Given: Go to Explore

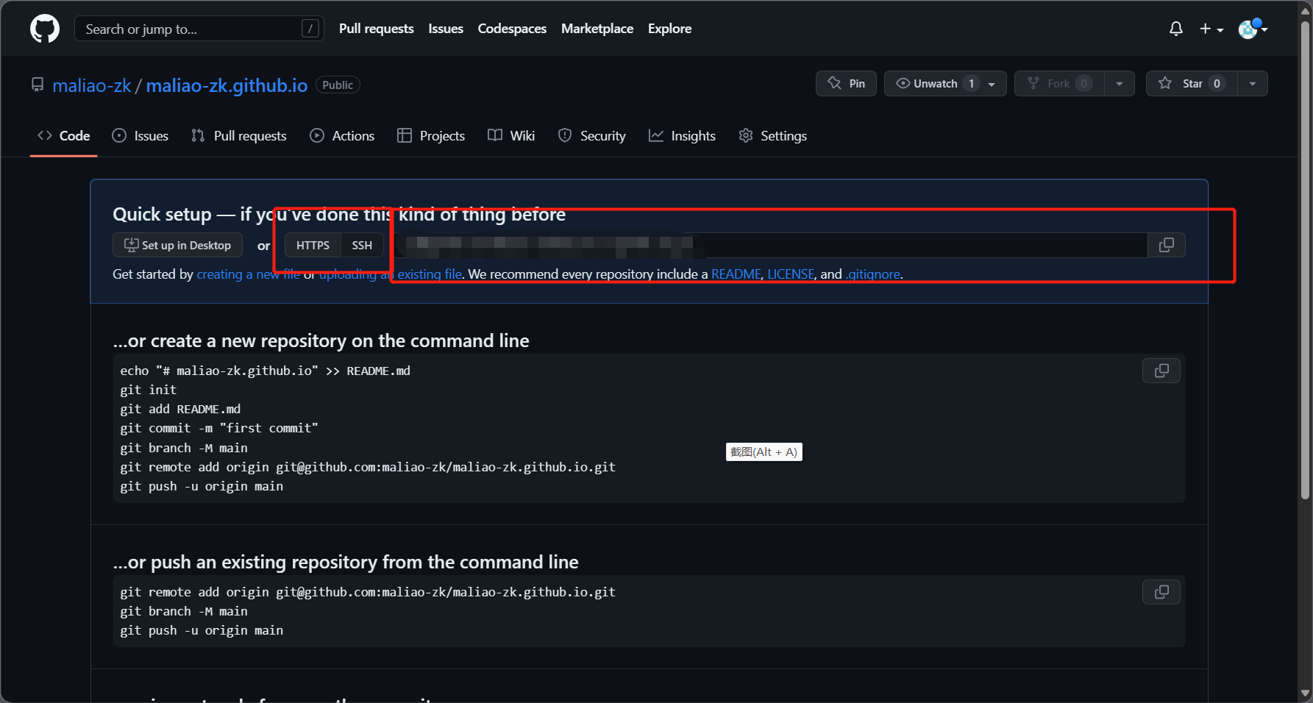Looking at the screenshot, I should click(669, 29).
